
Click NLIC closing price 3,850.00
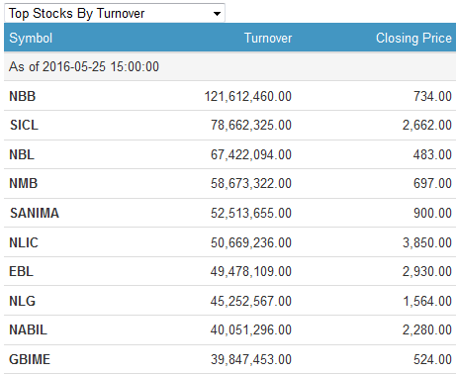point(427,243)
